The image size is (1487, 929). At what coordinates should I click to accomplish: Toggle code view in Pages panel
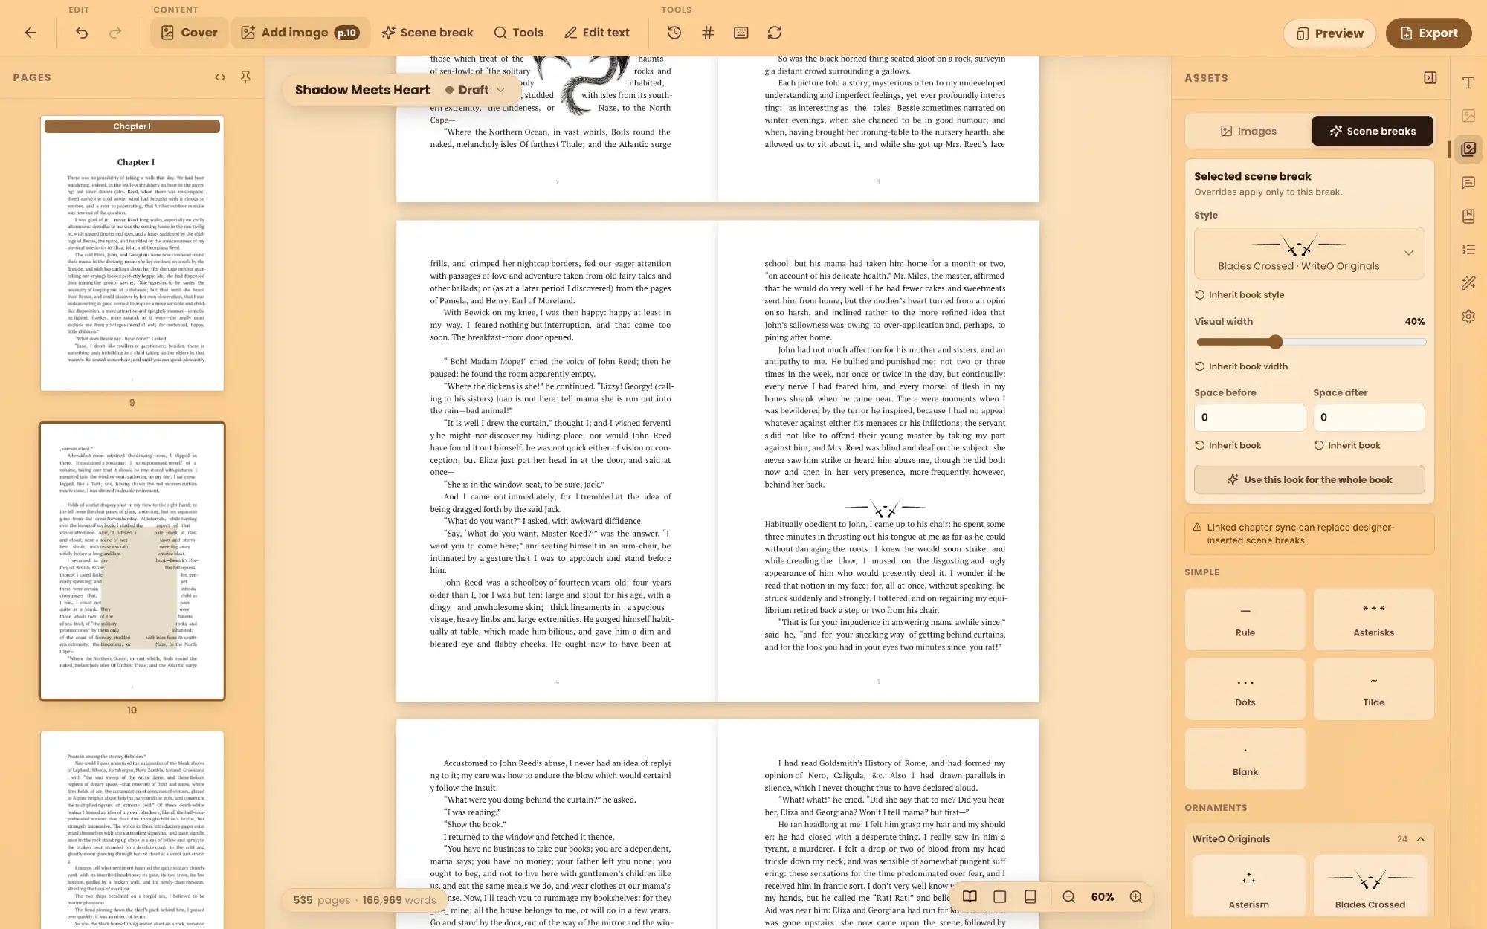220,77
